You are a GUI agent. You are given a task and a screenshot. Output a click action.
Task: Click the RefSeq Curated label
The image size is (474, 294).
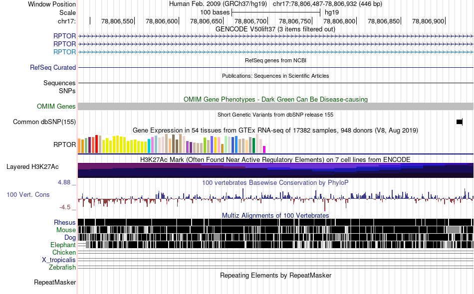pyautogui.click(x=53, y=67)
